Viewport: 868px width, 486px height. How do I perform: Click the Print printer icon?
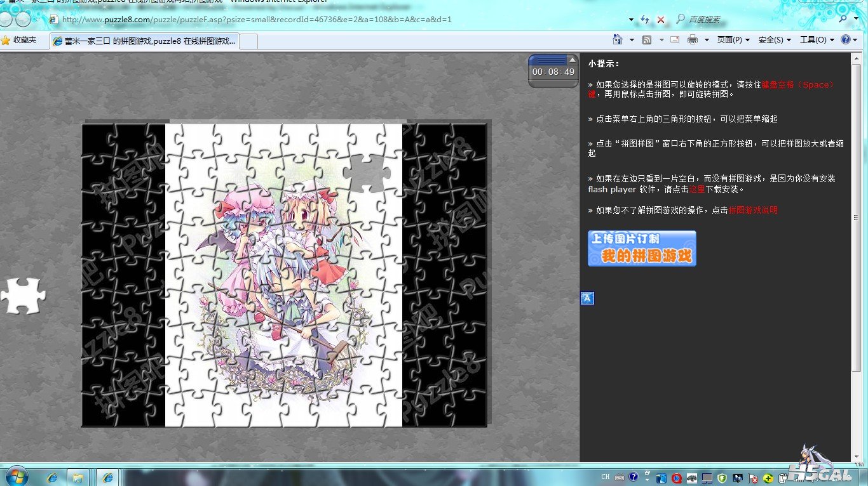point(692,39)
